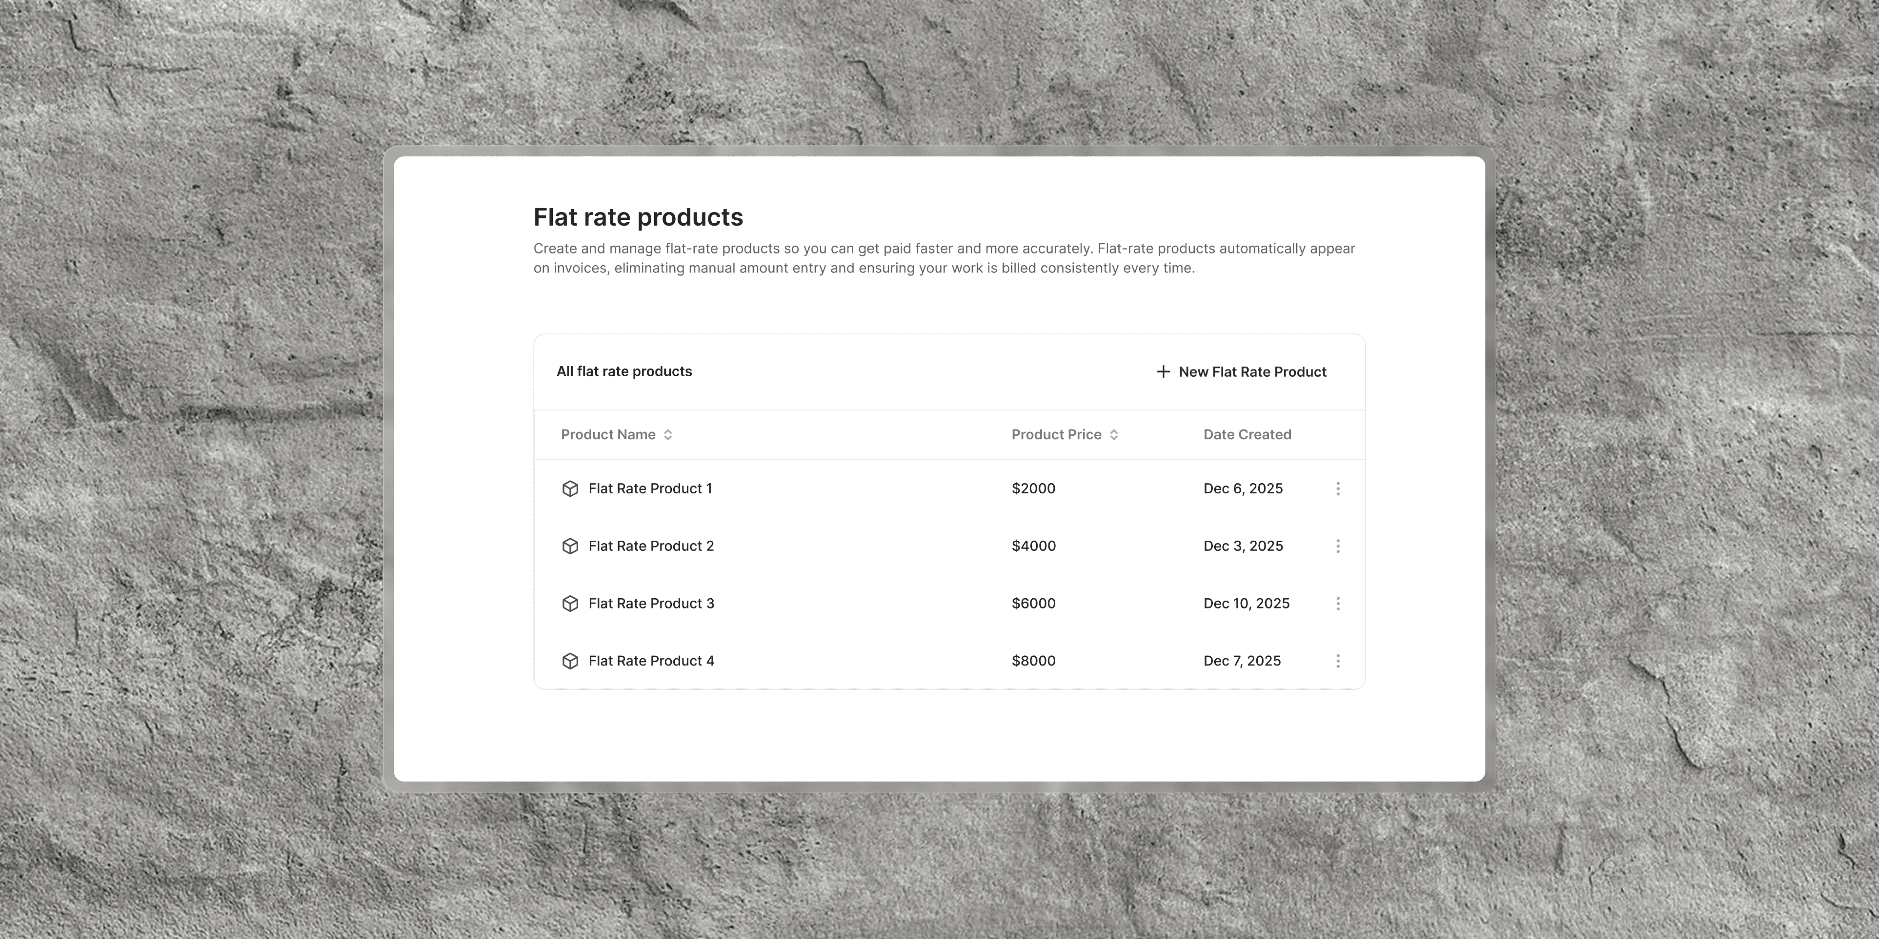1879x939 pixels.
Task: Open actions menu for Flat Rate Product 1
Action: 1337,488
